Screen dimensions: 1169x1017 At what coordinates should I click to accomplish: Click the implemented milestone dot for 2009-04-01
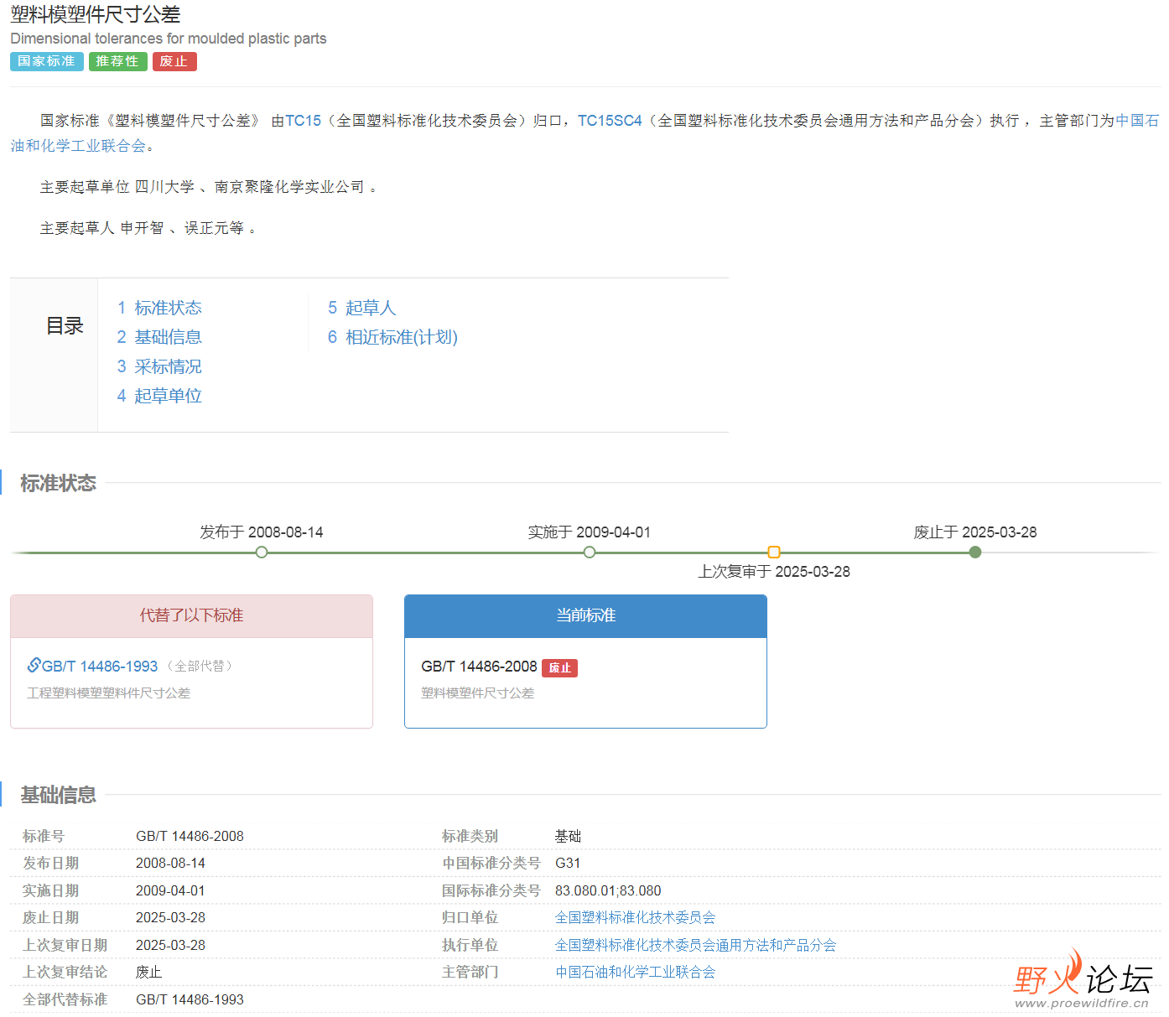pyautogui.click(x=589, y=552)
